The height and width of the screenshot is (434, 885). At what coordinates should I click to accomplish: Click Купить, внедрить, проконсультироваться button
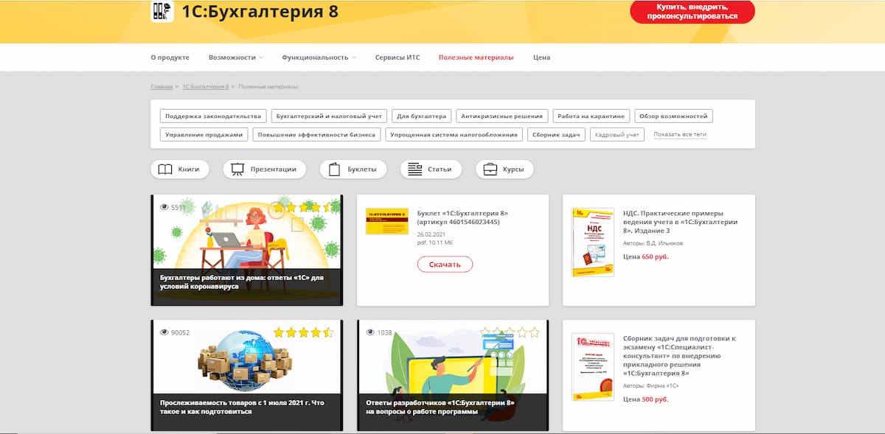[691, 12]
